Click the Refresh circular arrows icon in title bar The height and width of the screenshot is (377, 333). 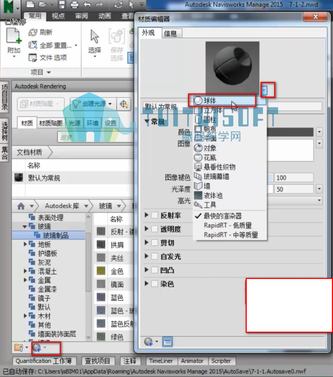click(118, 4)
